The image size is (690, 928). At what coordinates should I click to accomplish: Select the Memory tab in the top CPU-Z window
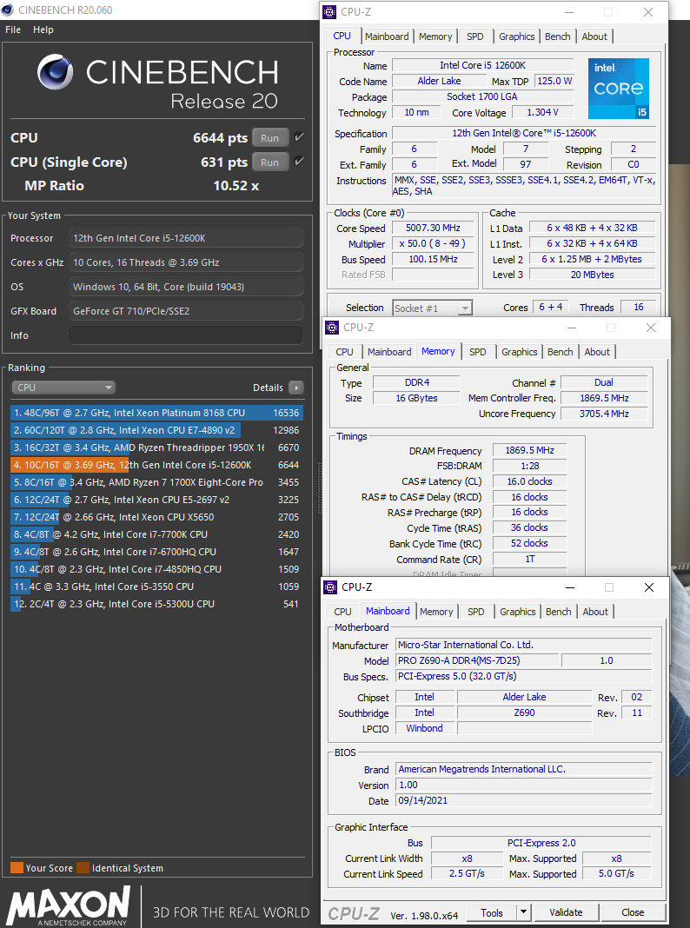[x=435, y=36]
